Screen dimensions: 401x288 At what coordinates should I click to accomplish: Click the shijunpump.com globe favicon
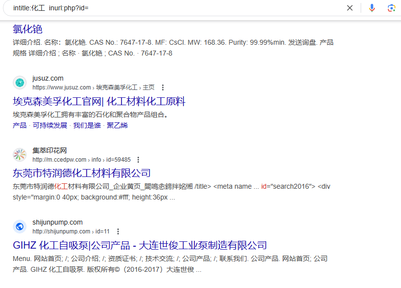[20, 227]
